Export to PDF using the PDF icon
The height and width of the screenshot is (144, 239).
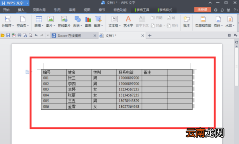(x=14, y=36)
